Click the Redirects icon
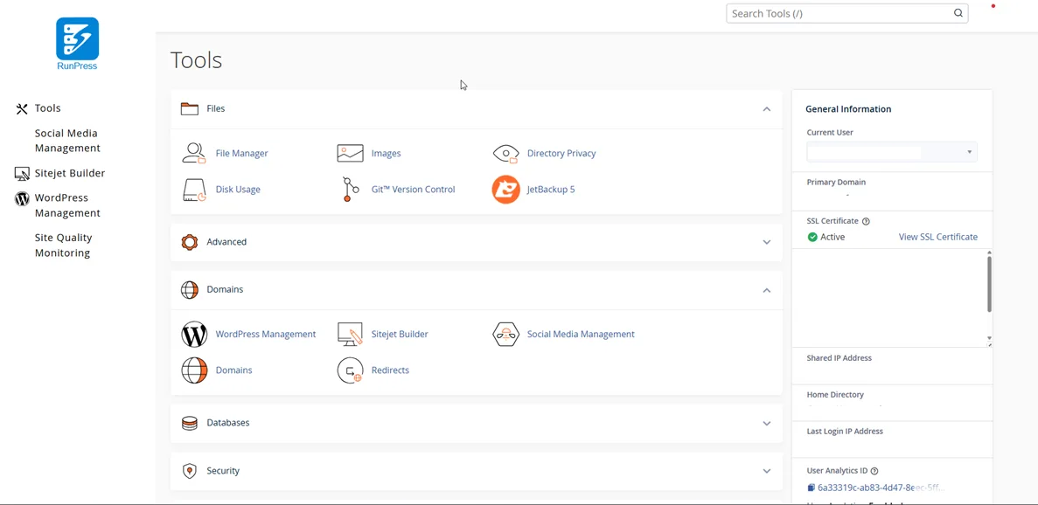The image size is (1038, 505). click(350, 370)
